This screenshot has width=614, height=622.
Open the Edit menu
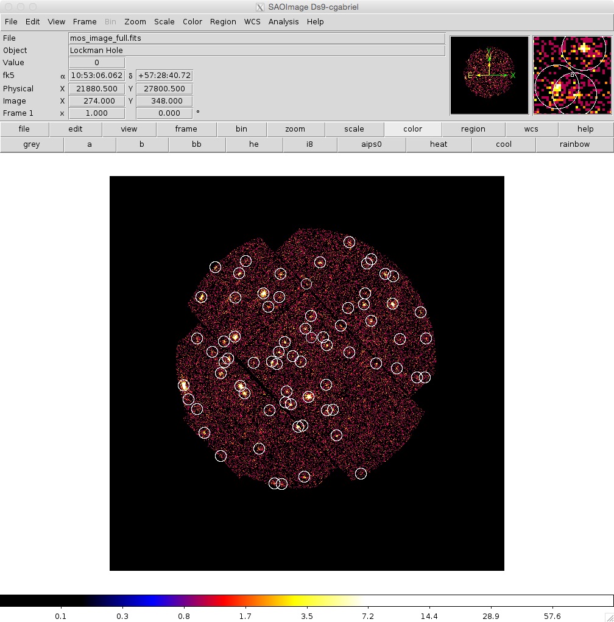click(x=32, y=22)
